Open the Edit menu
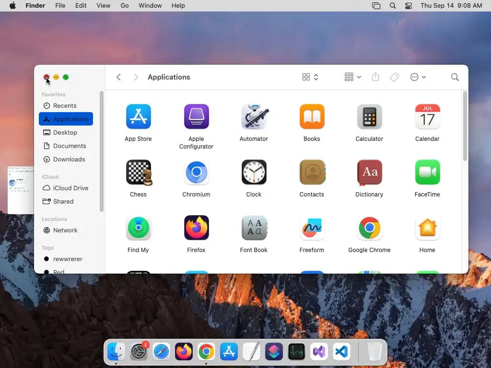491x368 pixels. tap(81, 6)
